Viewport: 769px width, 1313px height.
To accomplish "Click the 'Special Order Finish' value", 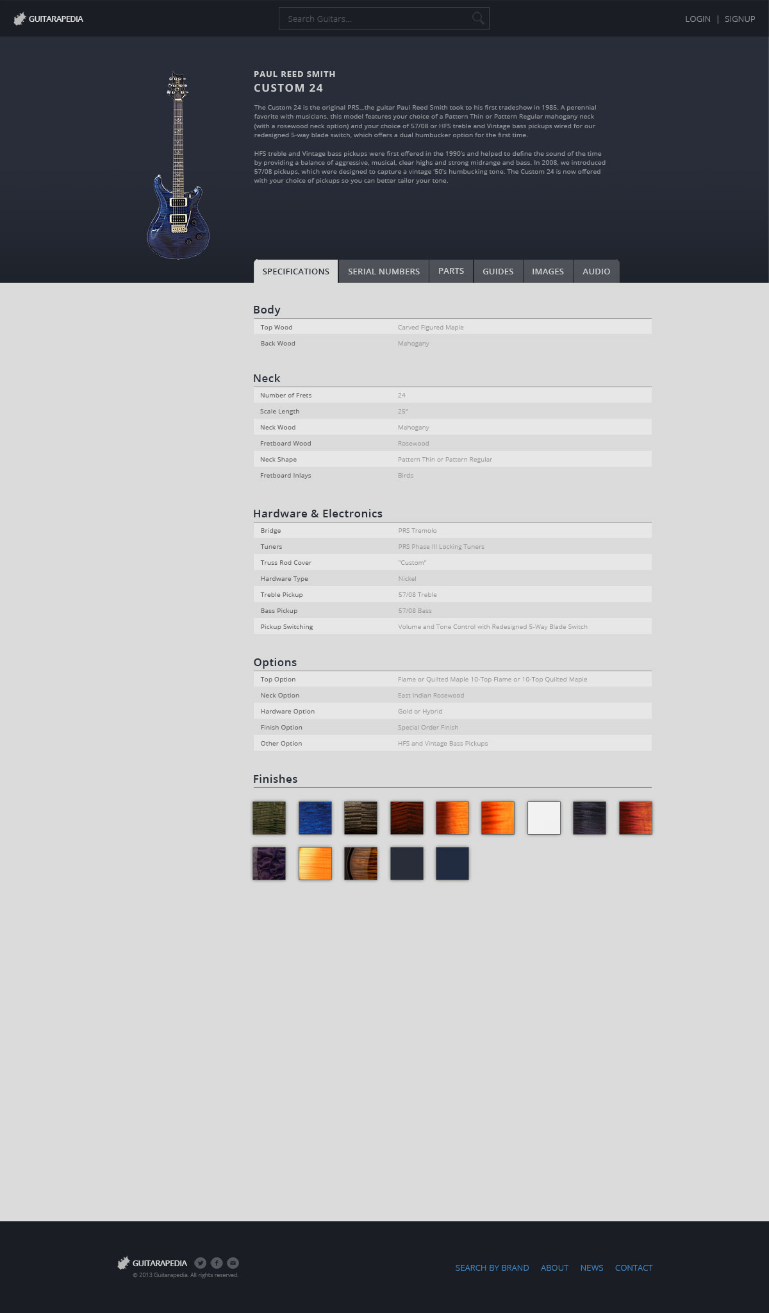I will [x=428, y=728].
